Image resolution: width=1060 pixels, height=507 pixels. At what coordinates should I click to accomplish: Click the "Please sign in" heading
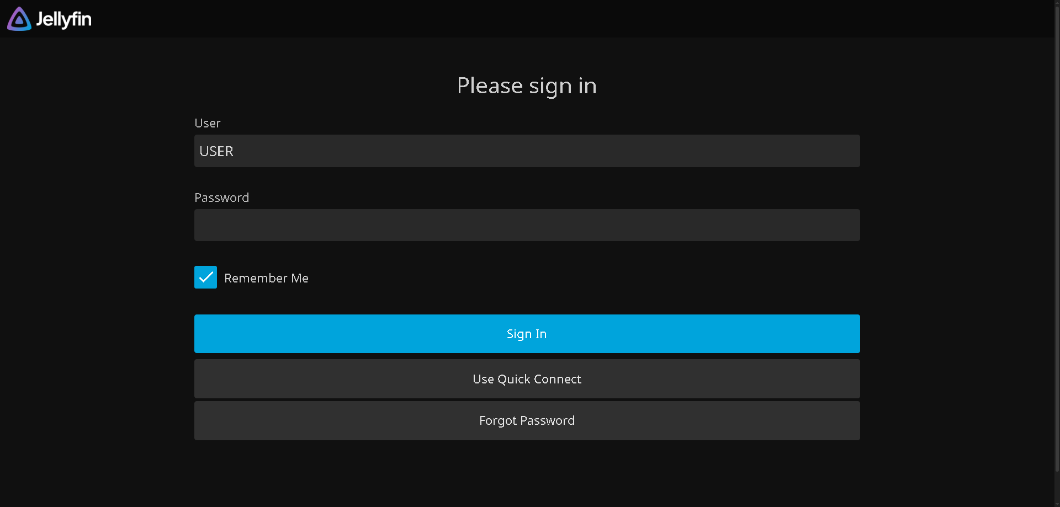pos(527,86)
